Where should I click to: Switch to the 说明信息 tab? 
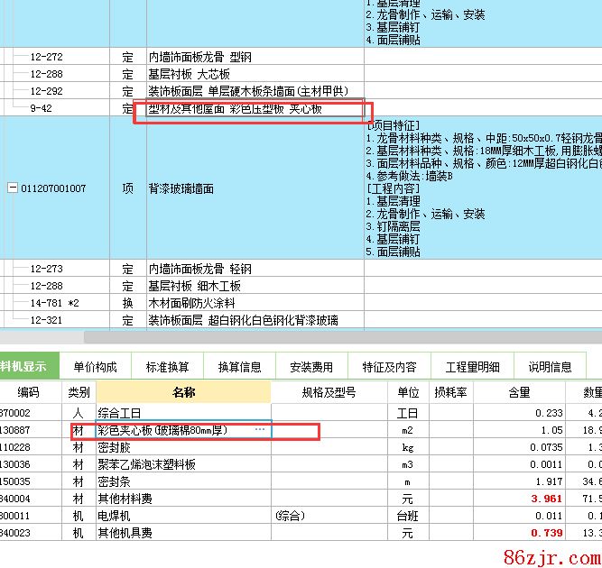tap(550, 367)
